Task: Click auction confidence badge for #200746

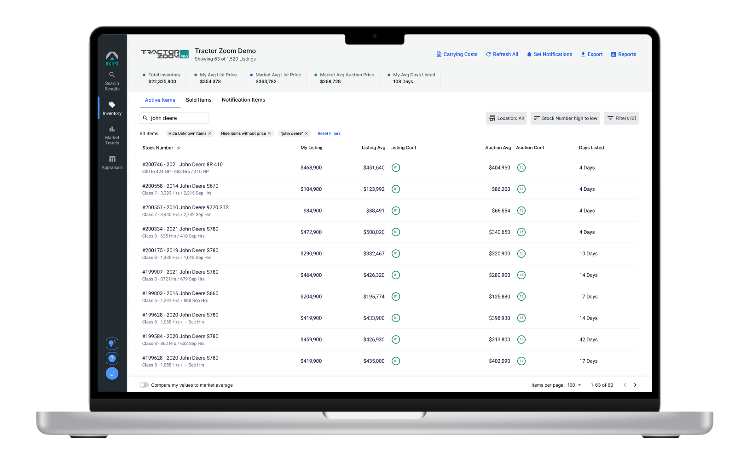Action: pyautogui.click(x=521, y=167)
